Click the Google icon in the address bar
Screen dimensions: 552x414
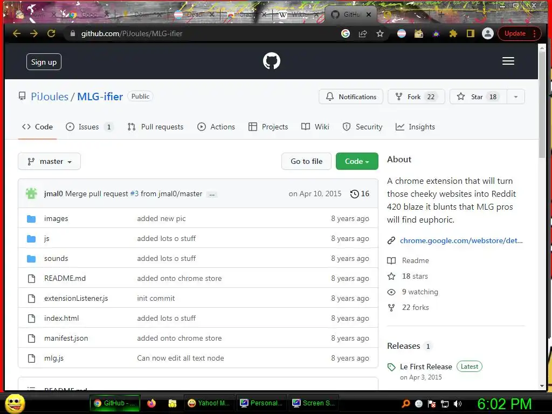346,33
